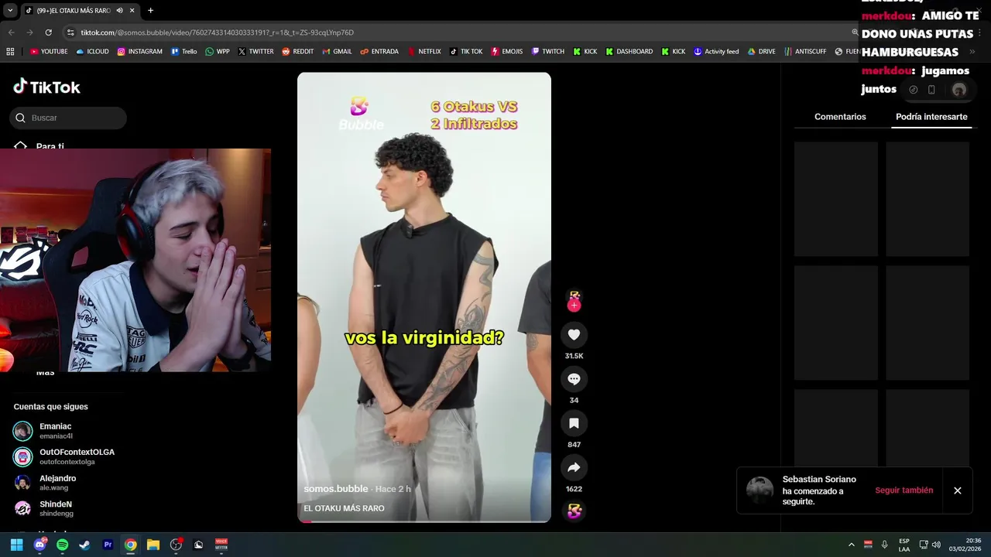Follow somos.bubble with the red plus badge
Screen dimensions: 991x557
pos(574,306)
